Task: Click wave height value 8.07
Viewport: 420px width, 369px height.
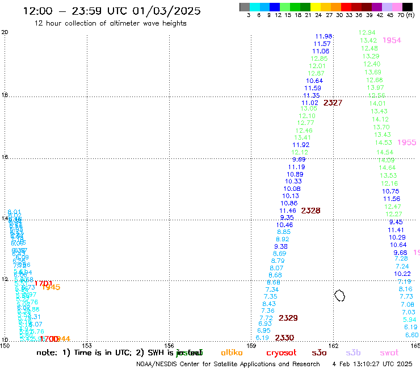Action: [x=276, y=268]
